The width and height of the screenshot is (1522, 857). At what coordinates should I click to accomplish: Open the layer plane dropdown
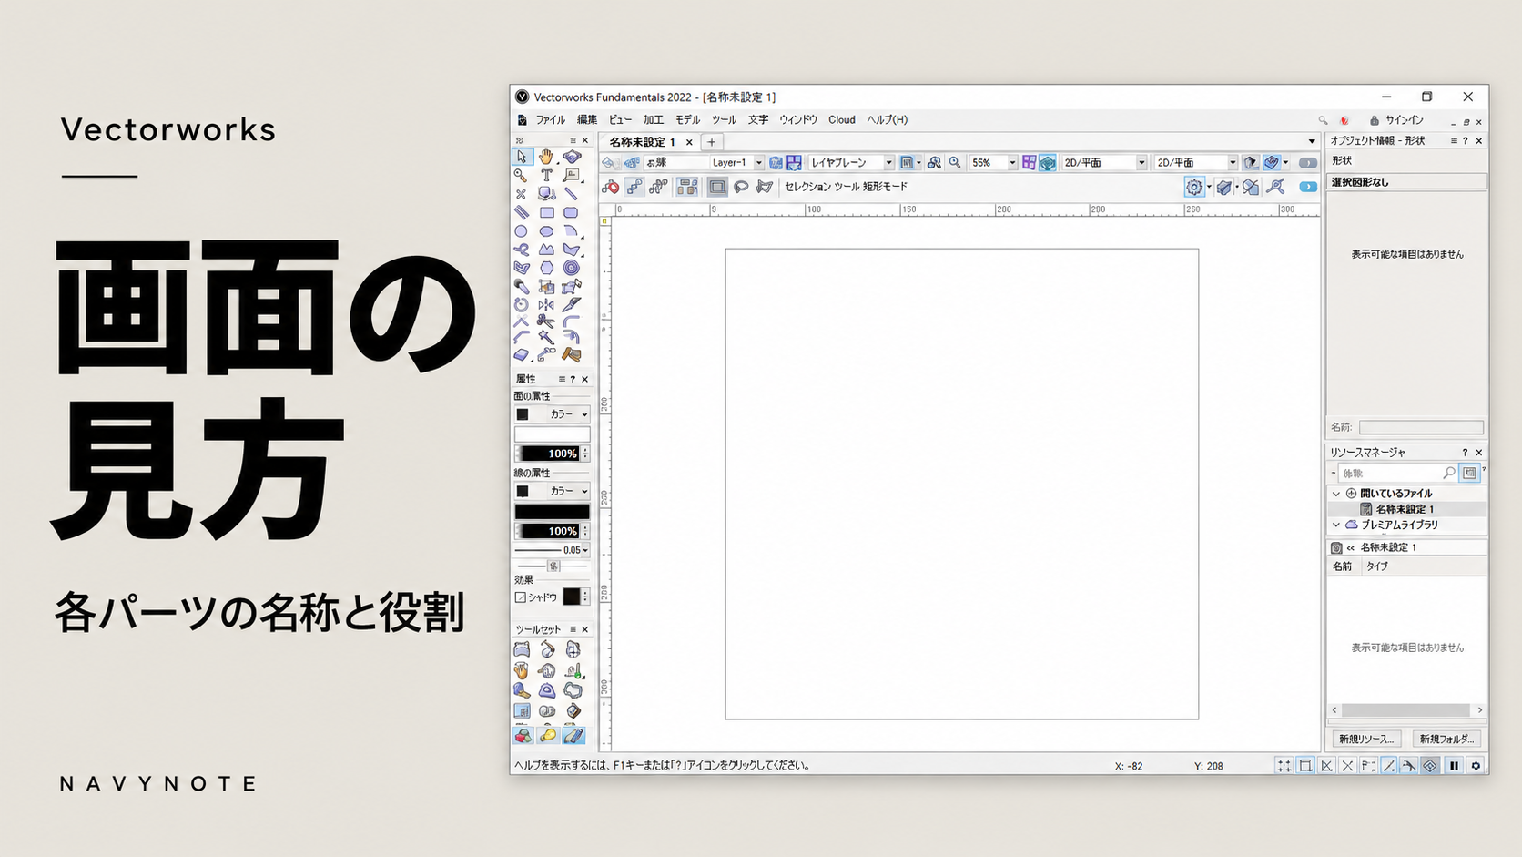coord(851,162)
